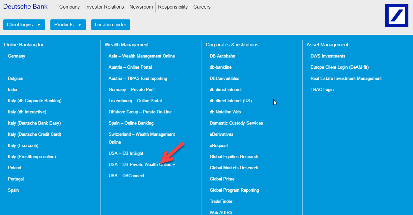Open Global Equities Research
This screenshot has width=413, height=215.
(x=234, y=156)
